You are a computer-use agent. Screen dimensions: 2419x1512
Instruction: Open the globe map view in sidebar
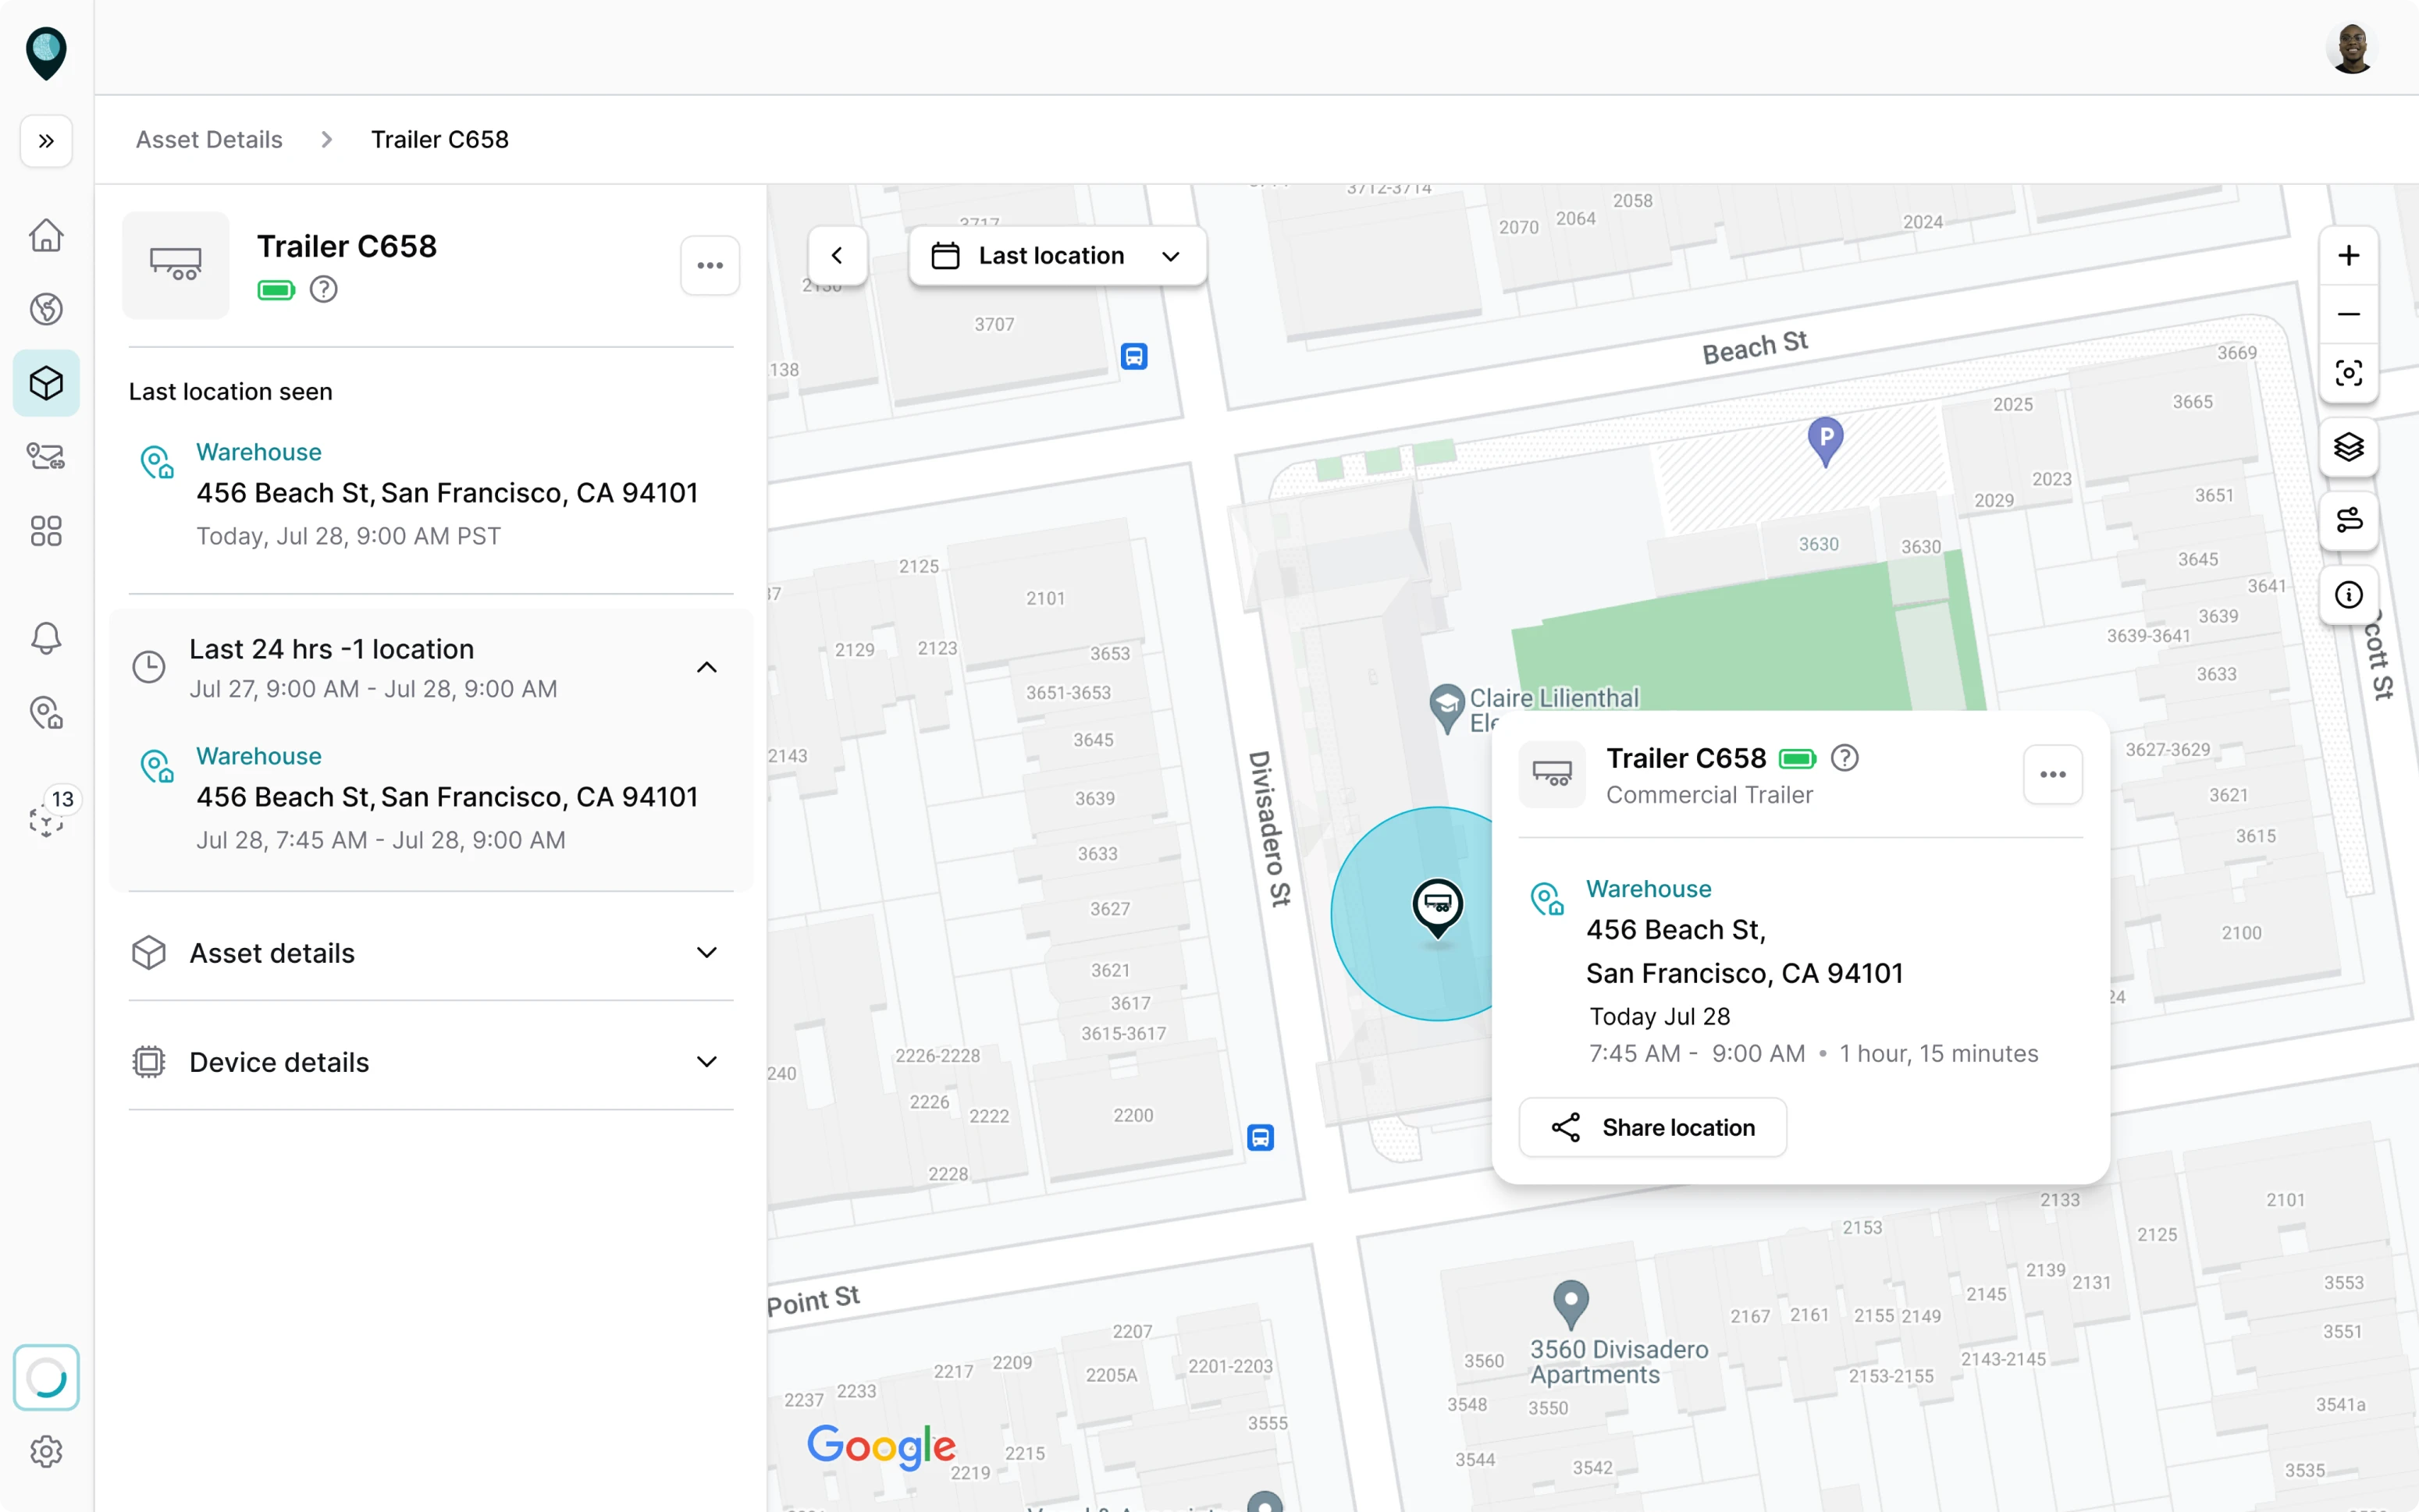[46, 308]
